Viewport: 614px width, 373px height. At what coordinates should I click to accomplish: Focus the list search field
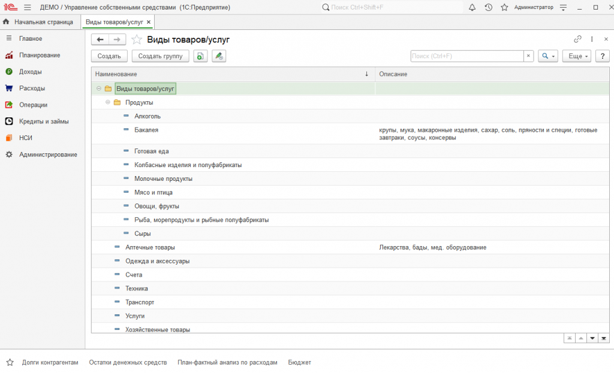(467, 56)
